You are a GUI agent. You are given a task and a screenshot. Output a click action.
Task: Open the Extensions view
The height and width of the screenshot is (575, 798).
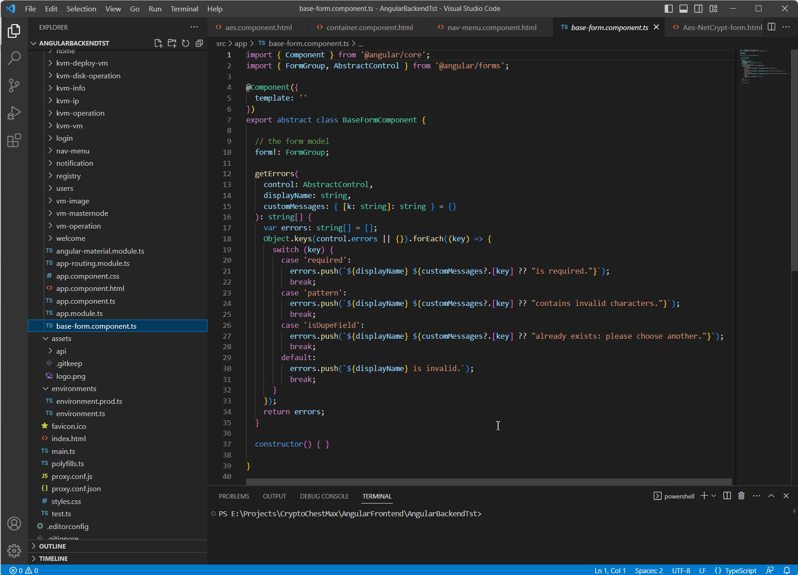pyautogui.click(x=14, y=140)
